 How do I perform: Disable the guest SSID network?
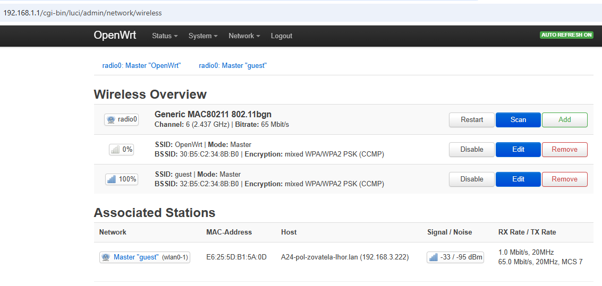coord(472,179)
